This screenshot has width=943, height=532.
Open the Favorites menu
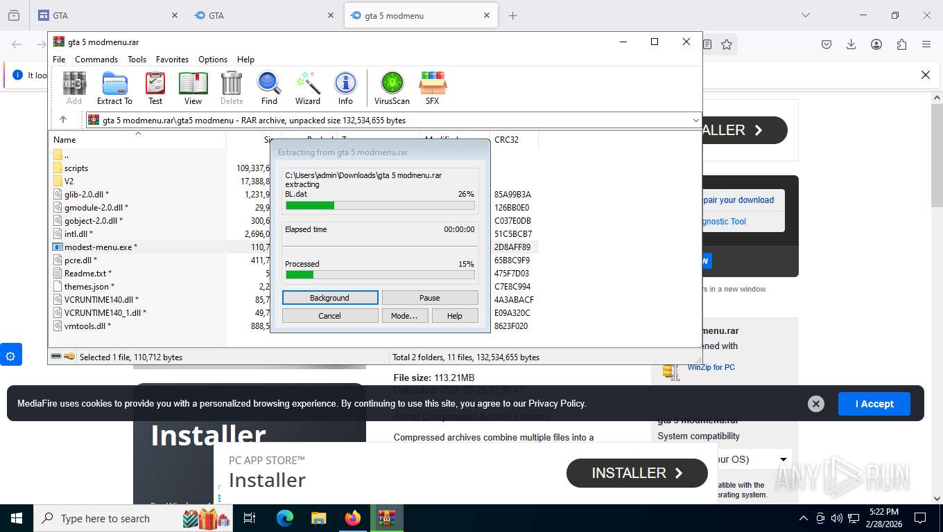(172, 60)
